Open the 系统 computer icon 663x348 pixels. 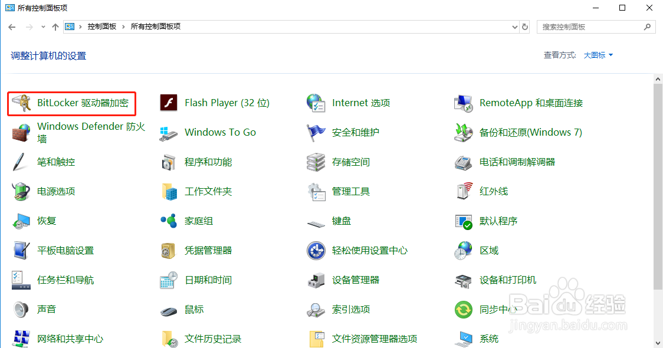[464, 339]
